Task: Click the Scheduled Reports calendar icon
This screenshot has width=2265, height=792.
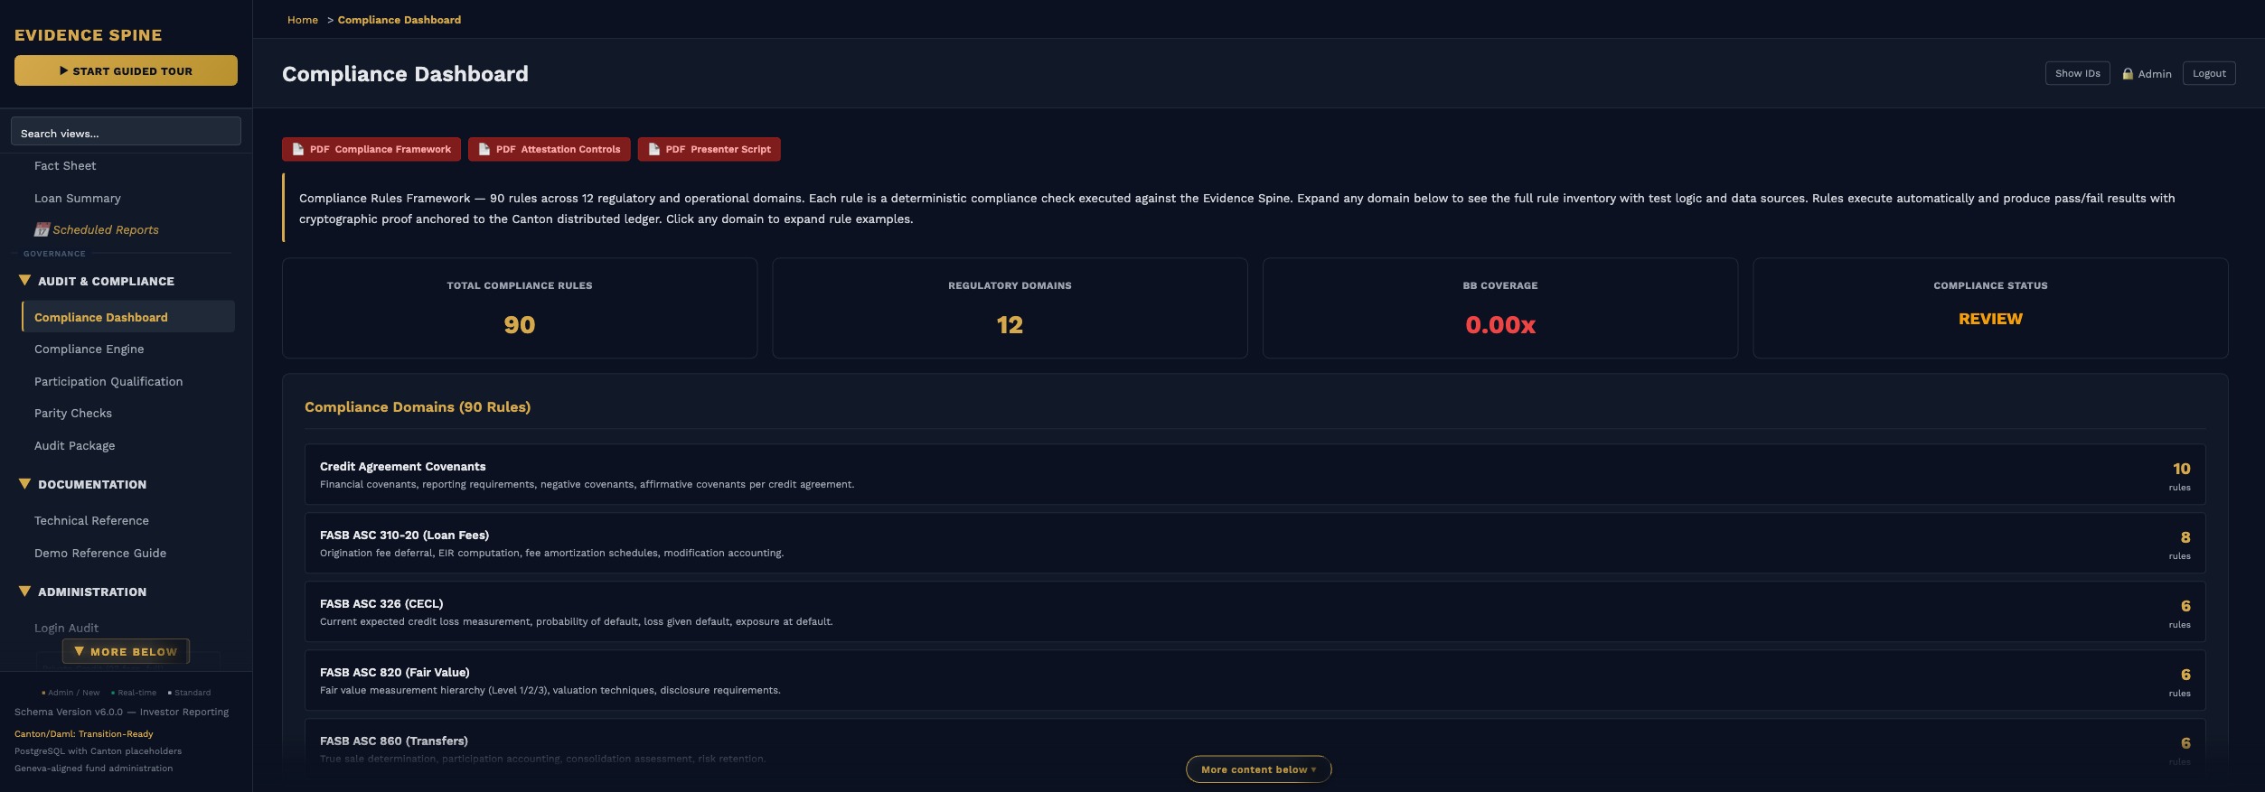Action: tap(42, 230)
